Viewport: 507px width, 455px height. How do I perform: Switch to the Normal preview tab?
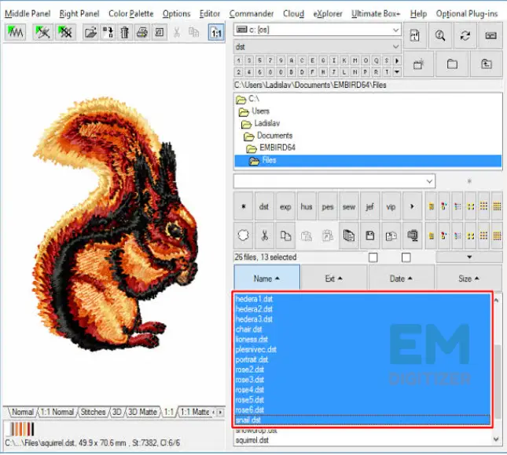pyautogui.click(x=22, y=412)
